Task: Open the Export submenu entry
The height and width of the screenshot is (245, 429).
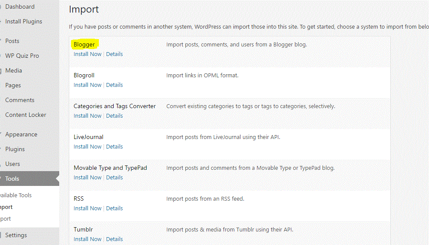Action: 6,219
